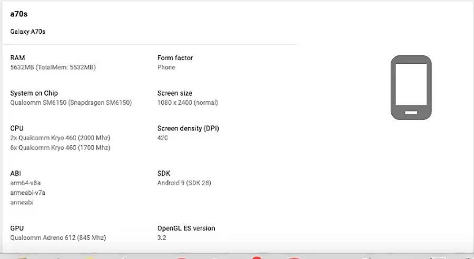The image size is (474, 259).
Task: Select the armeabi-v7a ABI entry
Action: [x=27, y=193]
